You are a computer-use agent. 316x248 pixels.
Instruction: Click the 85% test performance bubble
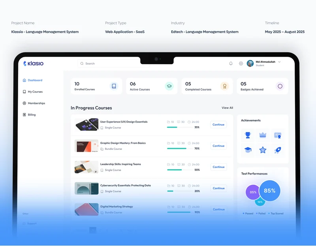pyautogui.click(x=270, y=191)
